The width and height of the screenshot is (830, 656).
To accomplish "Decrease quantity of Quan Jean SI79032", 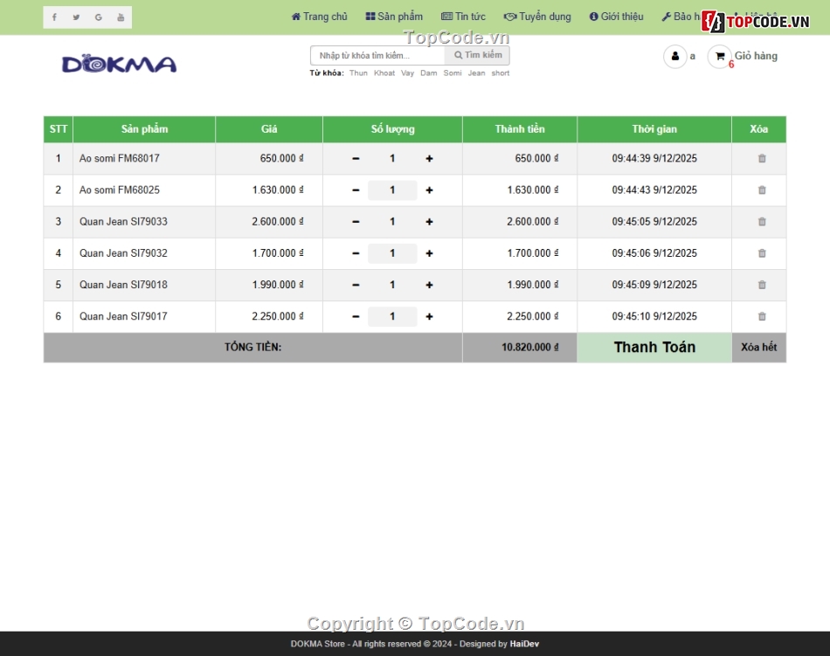I will pyautogui.click(x=356, y=253).
